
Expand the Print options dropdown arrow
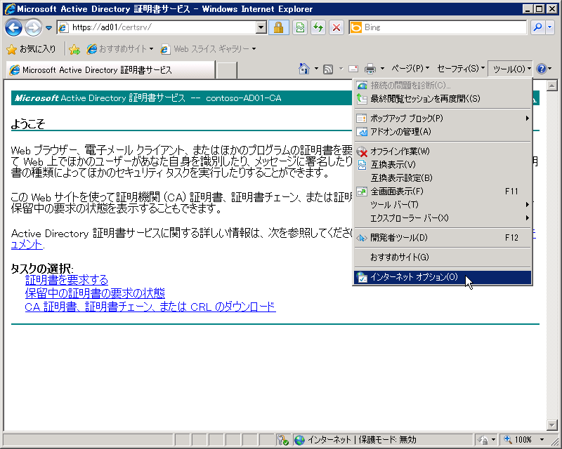pos(382,68)
